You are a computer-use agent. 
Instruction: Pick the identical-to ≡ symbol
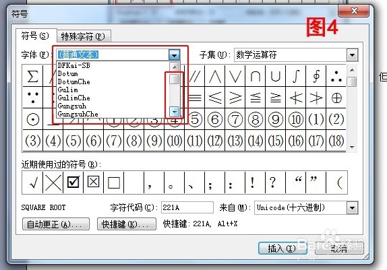tap(195, 98)
